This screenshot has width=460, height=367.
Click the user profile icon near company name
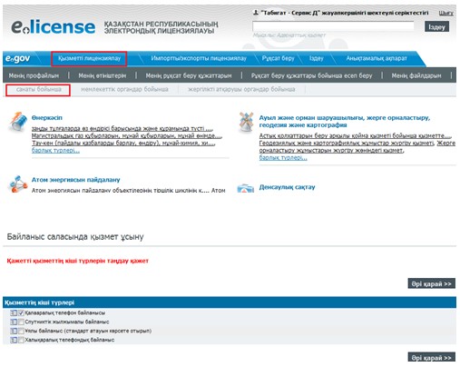pos(256,13)
